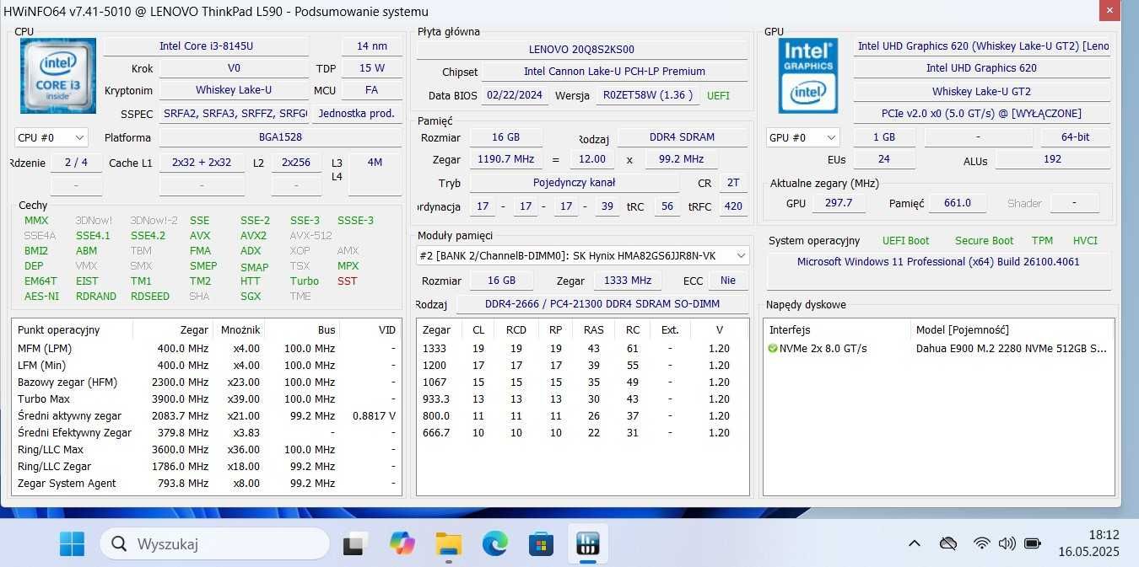Click the LENOVO 20Q8S2KS00 motherboard field
The height and width of the screenshot is (567, 1139).
[581, 50]
